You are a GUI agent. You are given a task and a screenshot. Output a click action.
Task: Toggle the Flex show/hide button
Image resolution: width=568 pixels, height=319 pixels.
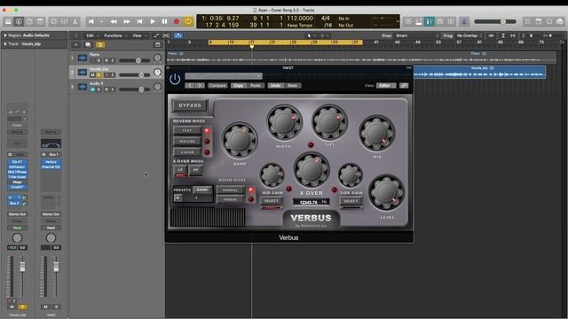[166, 35]
